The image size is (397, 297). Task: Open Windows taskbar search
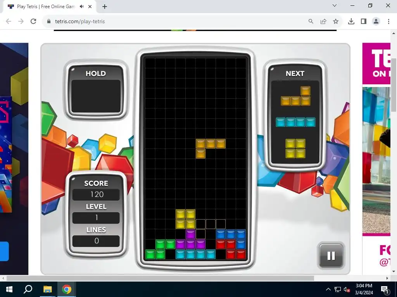28,289
